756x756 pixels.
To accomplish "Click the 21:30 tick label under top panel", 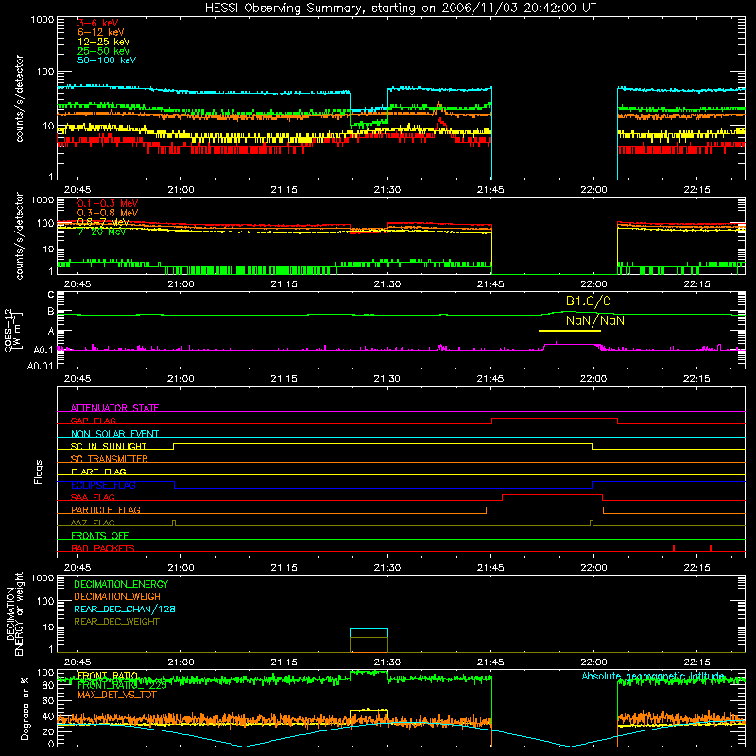I will [387, 190].
